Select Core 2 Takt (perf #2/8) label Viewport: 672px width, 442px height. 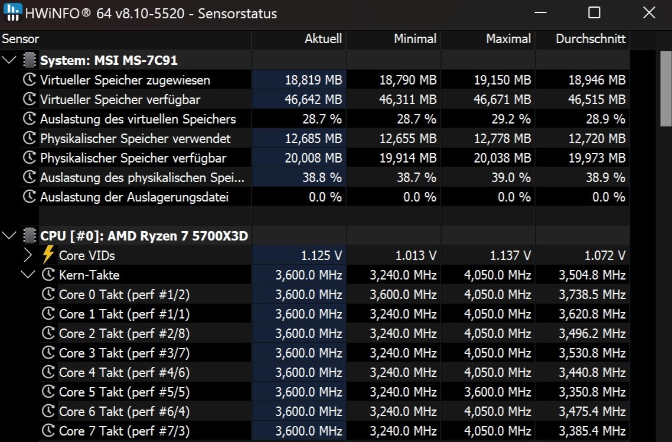point(124,333)
